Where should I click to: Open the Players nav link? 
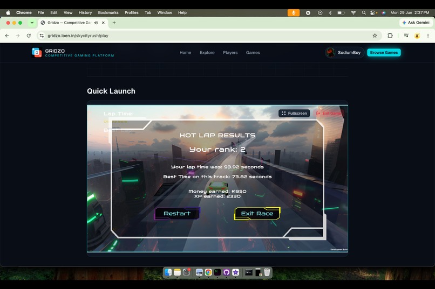click(230, 53)
